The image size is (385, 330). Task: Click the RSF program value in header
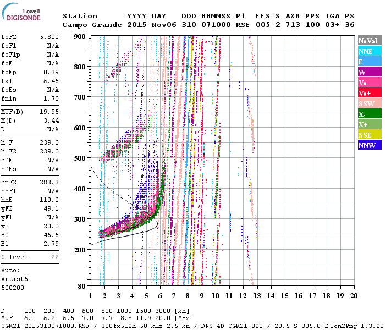[243, 25]
